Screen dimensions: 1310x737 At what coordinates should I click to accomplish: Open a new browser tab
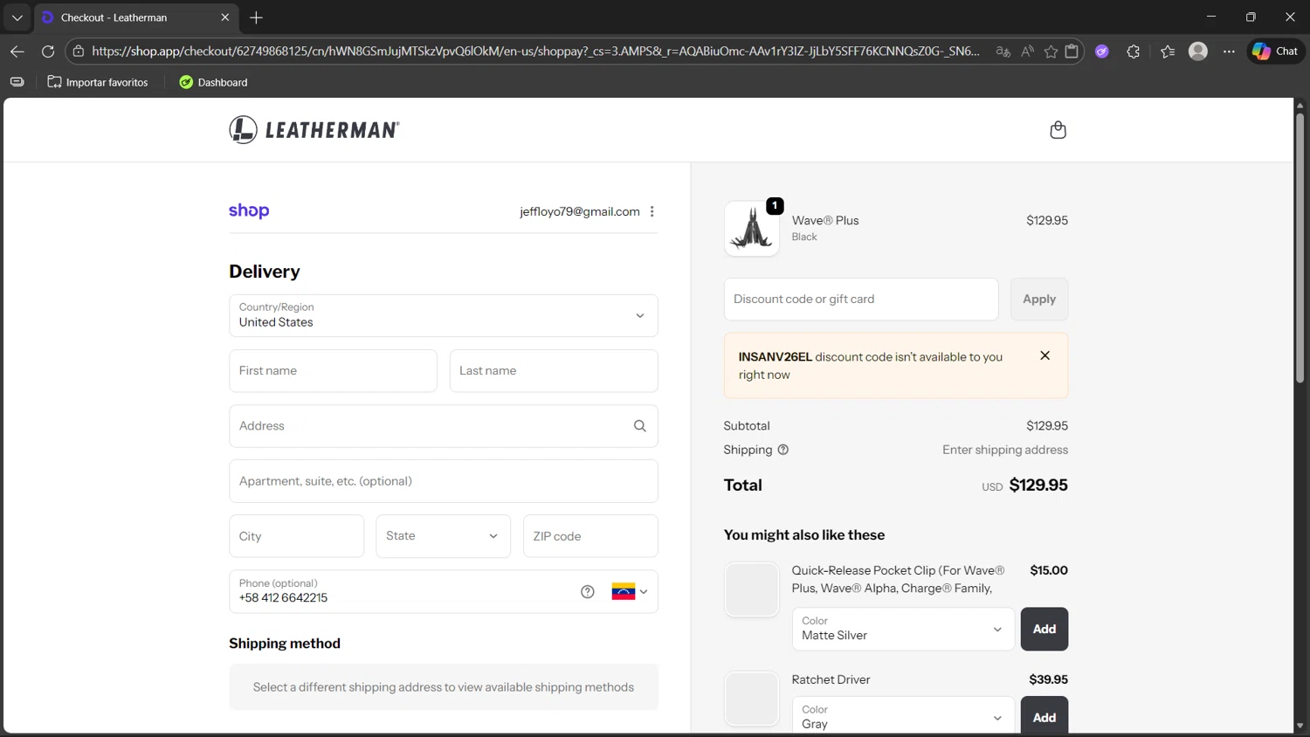(x=256, y=17)
